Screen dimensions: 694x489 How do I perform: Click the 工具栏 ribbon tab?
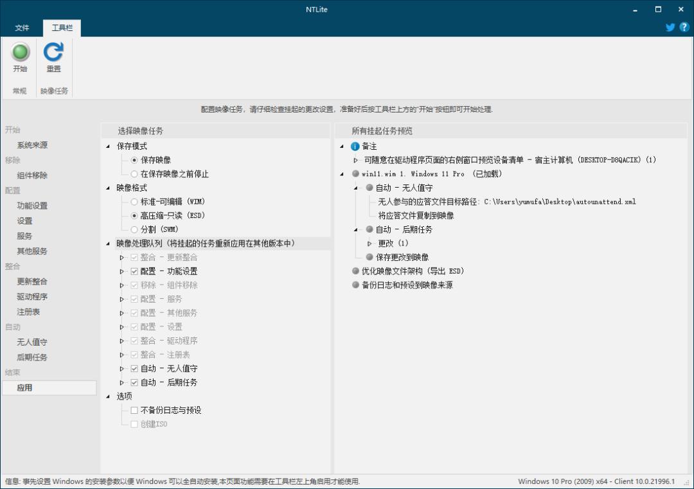click(x=62, y=28)
